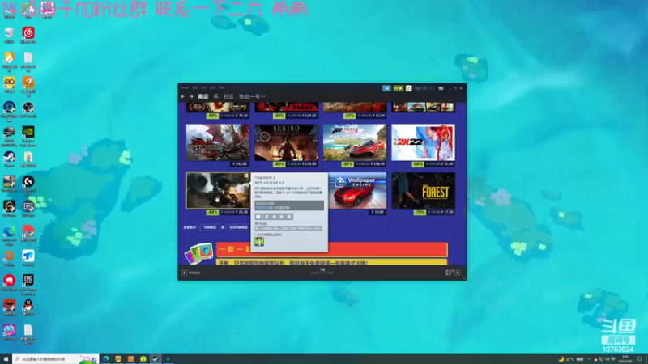Open the Wallpaper Engine capsule
Image resolution: width=648 pixels, height=364 pixels.
pyautogui.click(x=357, y=190)
